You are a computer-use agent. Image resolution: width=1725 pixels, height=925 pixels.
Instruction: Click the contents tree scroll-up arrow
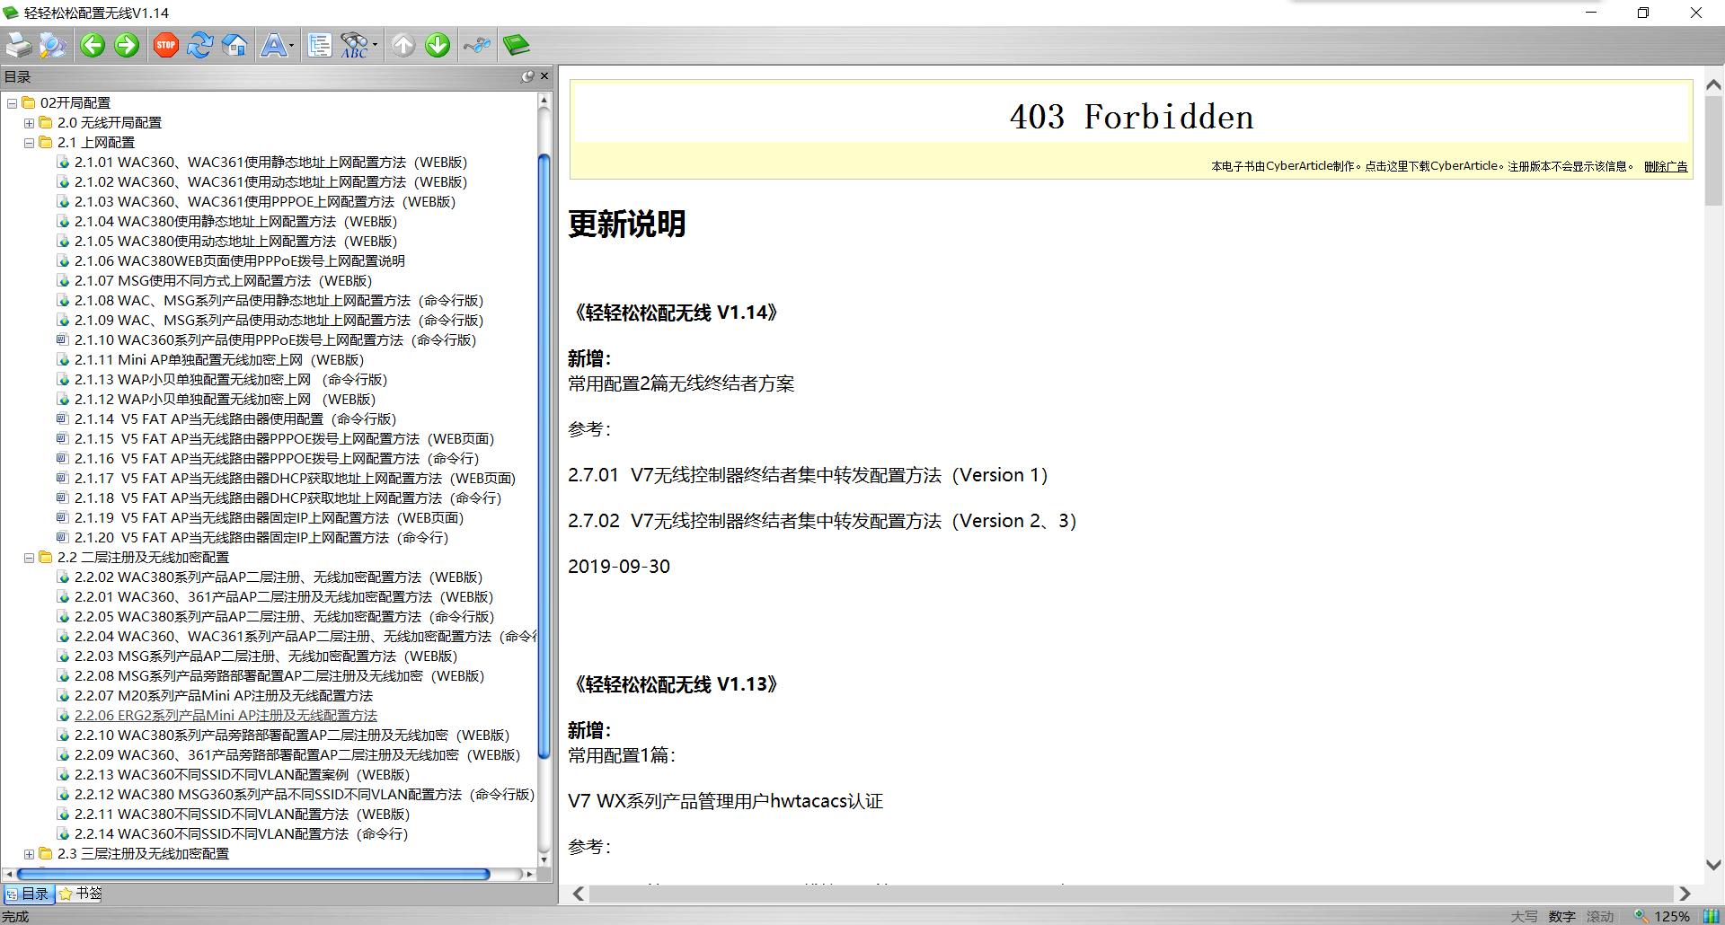(x=544, y=101)
